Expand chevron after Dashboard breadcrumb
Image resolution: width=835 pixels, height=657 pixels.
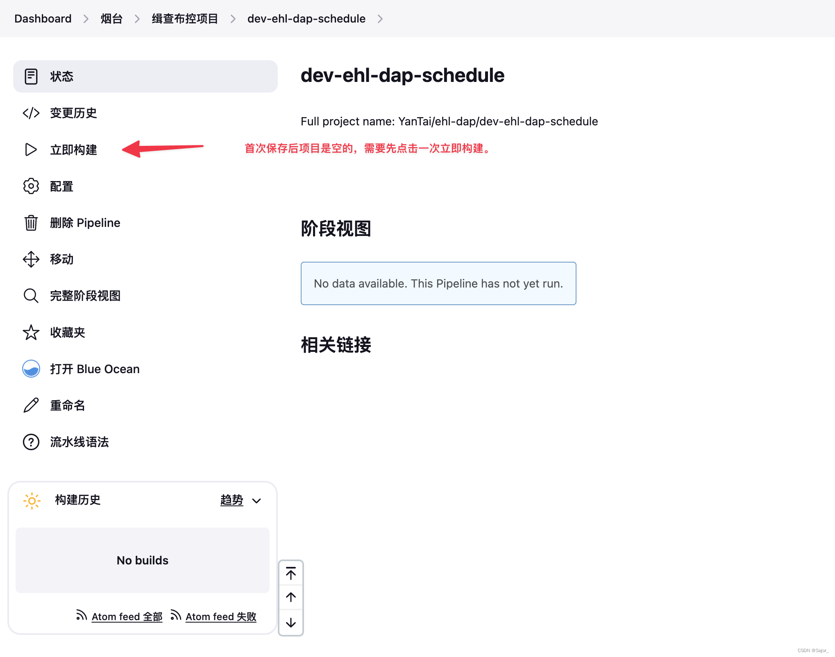click(86, 19)
